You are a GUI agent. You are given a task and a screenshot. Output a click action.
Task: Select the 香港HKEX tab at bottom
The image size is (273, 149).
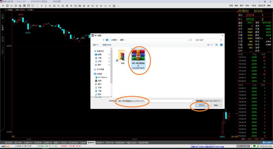(91, 143)
